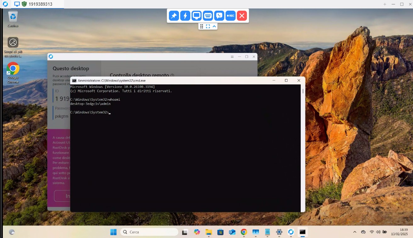Open Chrome from remote taskbar
The width and height of the screenshot is (413, 238).
(244, 232)
